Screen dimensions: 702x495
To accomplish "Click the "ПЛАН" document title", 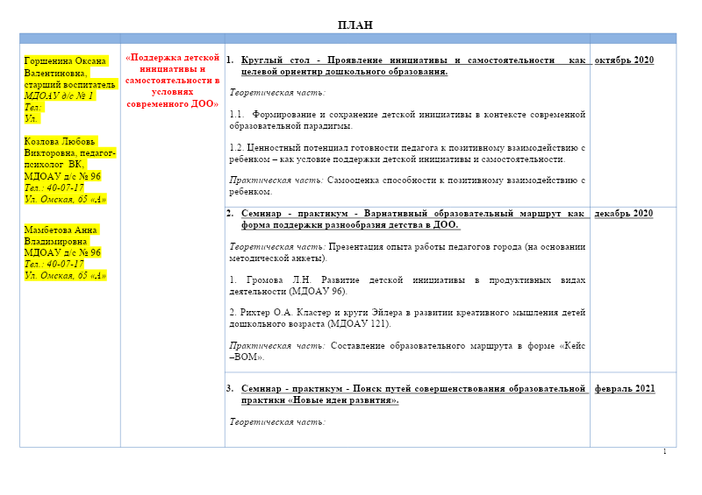I will tap(355, 25).
